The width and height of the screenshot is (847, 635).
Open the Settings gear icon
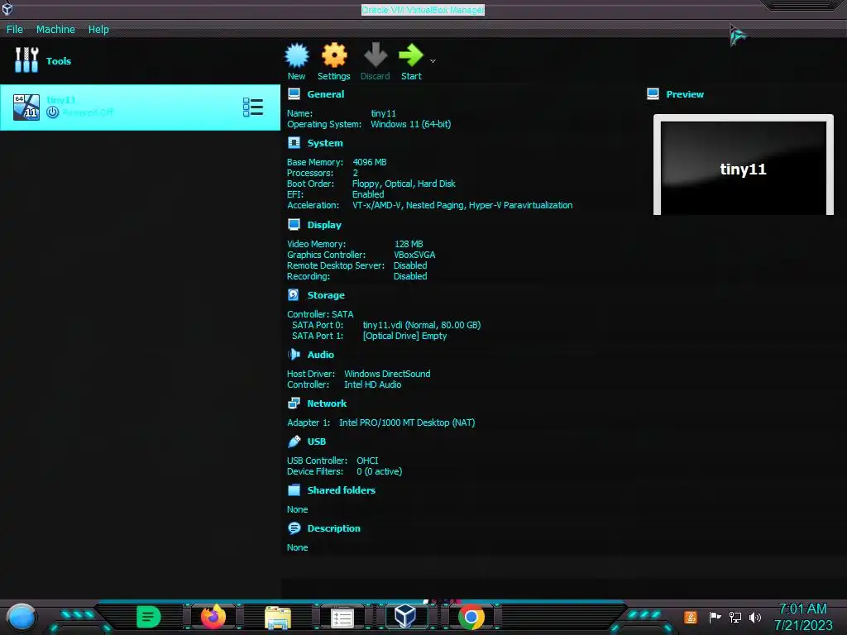(334, 55)
